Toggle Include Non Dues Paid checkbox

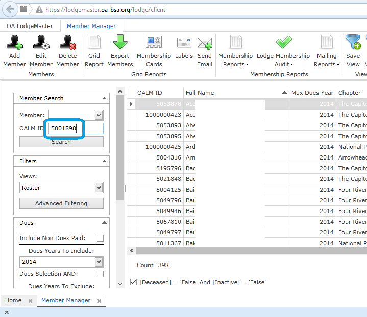coord(100,238)
